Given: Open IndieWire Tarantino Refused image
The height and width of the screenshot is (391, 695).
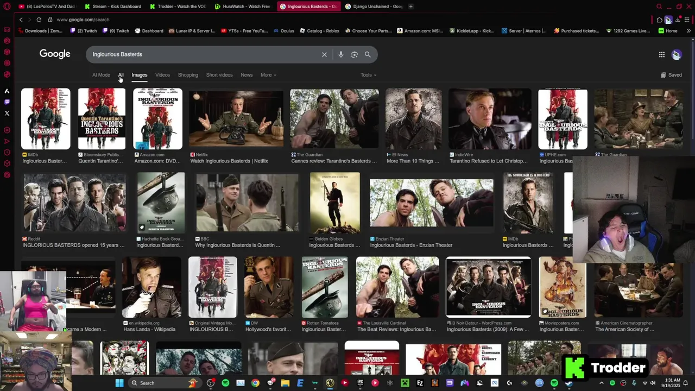Looking at the screenshot, I should [490, 119].
